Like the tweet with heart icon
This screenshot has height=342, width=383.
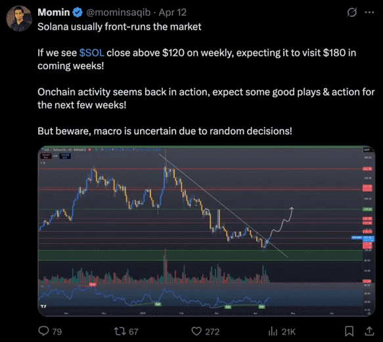[196, 331]
